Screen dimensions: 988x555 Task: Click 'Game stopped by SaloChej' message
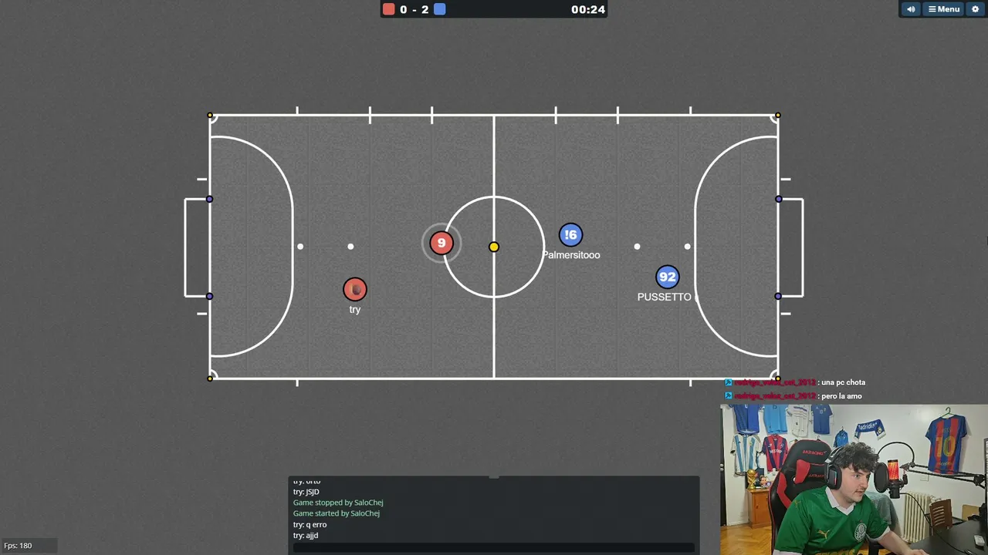point(338,503)
